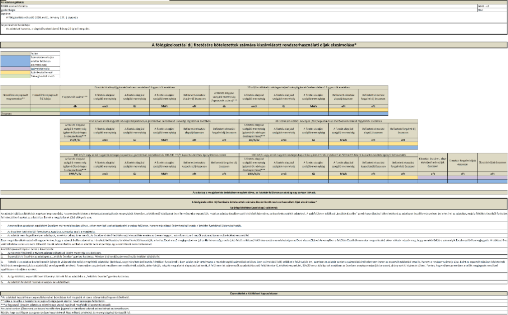Click the 'mennyiség (fogyasztók száma)***' column header
This screenshot has height=315, width=508.
[x=224, y=97]
